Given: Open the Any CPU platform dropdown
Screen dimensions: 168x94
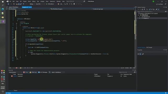Looking at the screenshot, I should coord(40,4).
